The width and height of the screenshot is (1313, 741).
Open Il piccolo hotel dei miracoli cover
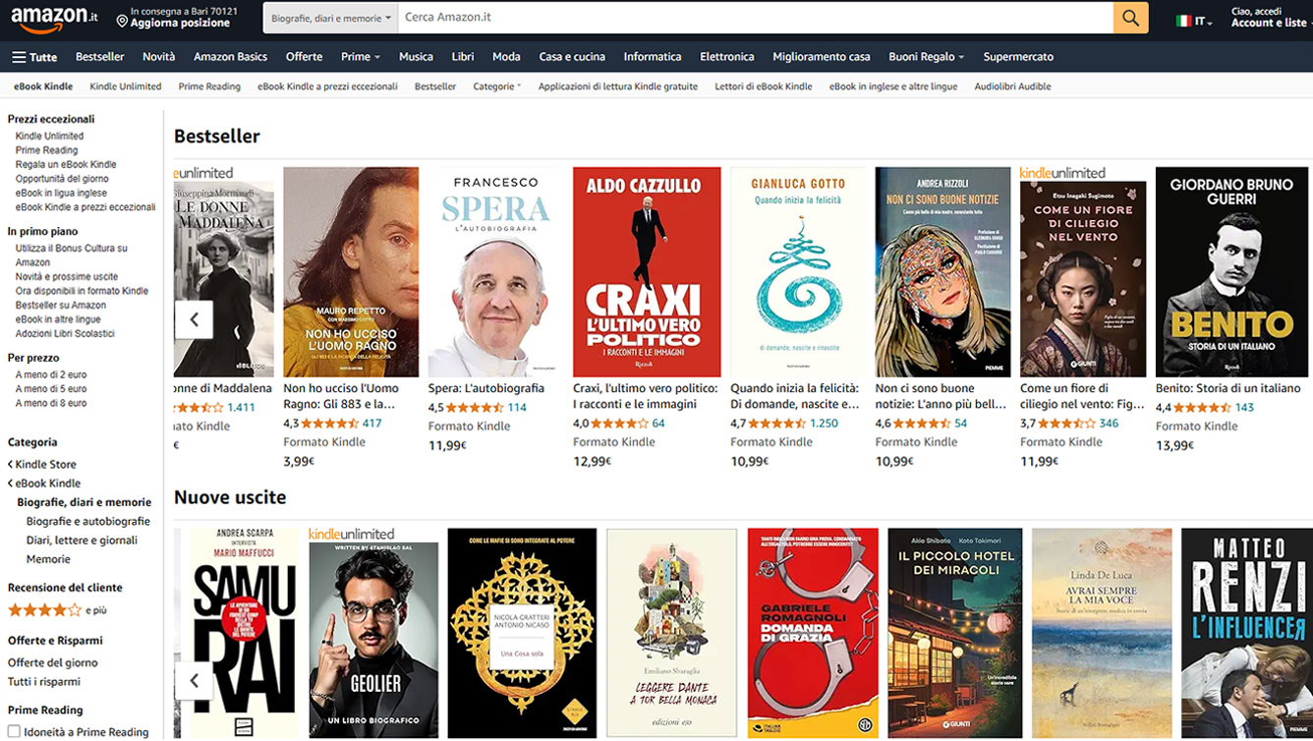click(x=954, y=633)
